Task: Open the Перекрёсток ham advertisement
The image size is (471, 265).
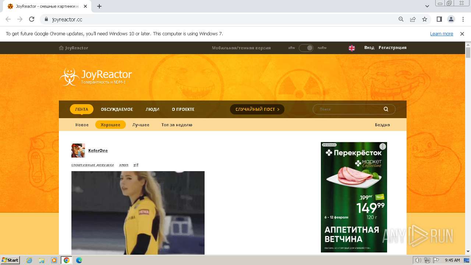Action: (x=354, y=197)
